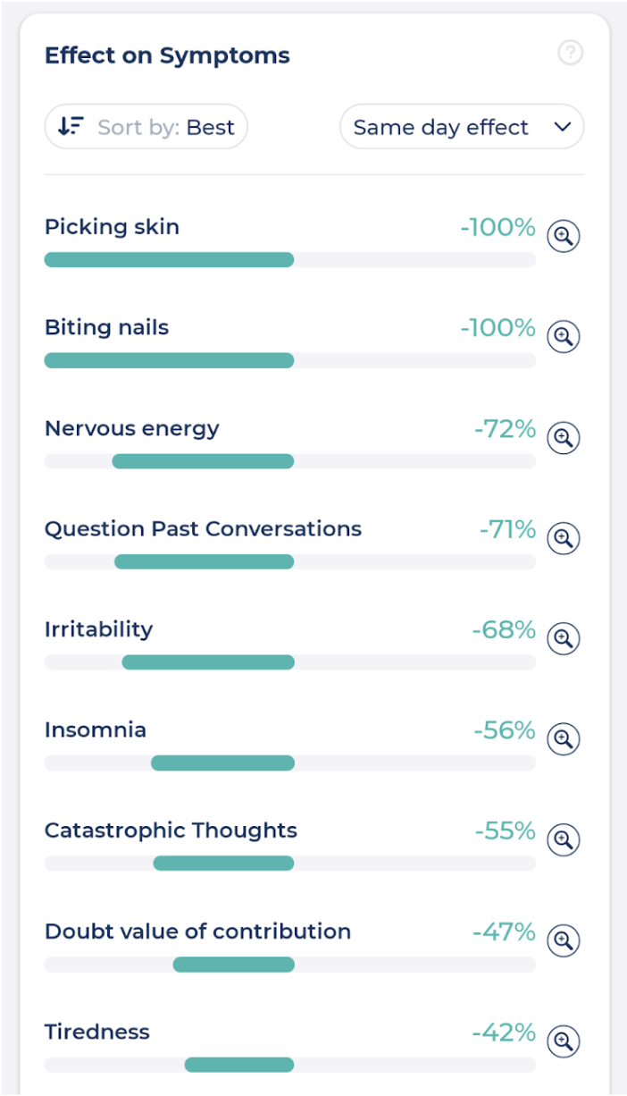Toggle the Sort by: Best button
The image size is (627, 1096).
pyautogui.click(x=146, y=127)
